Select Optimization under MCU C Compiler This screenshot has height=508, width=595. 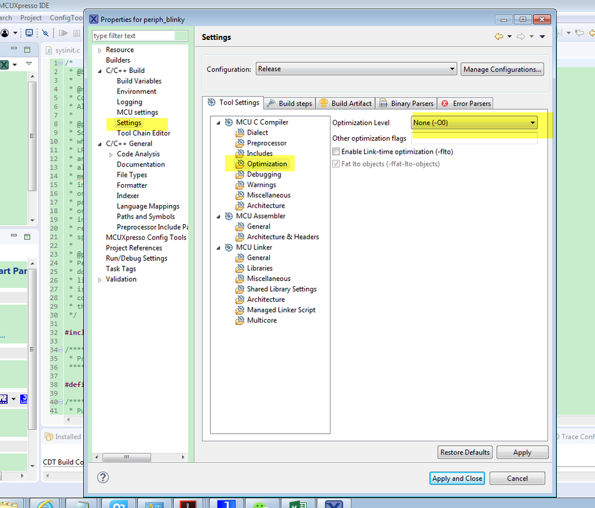pos(267,164)
